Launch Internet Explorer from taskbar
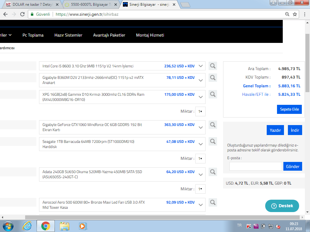310x232 pixels. (27, 226)
